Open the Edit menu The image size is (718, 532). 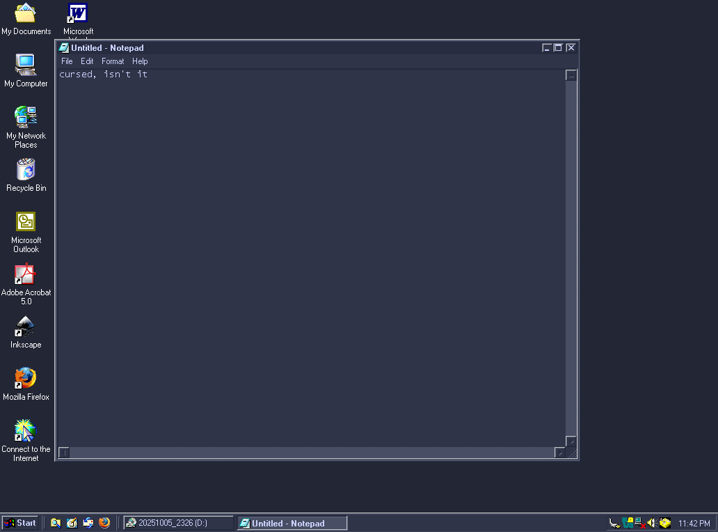(87, 61)
